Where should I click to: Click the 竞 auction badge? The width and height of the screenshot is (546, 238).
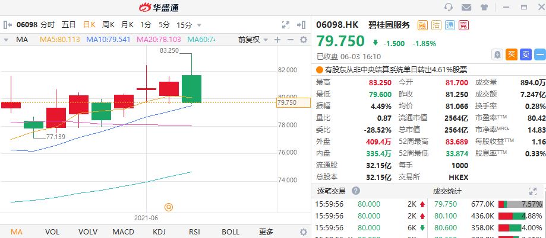(463, 25)
